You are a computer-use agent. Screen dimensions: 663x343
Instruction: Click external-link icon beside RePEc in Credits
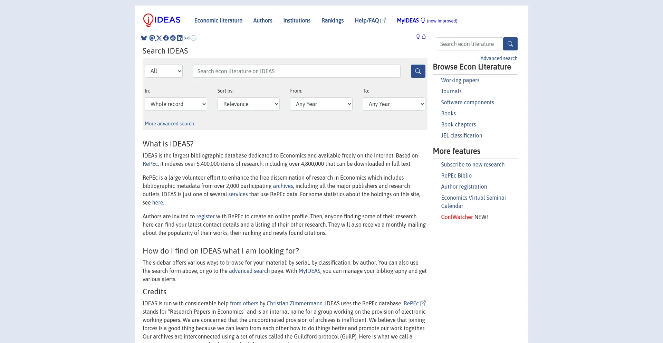tap(423, 303)
